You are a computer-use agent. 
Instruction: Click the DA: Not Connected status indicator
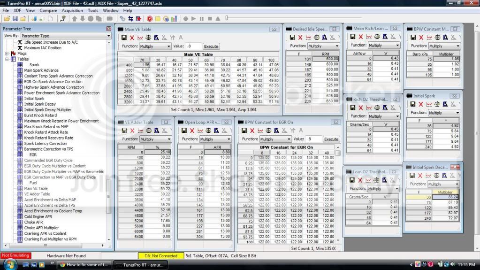pos(161,255)
